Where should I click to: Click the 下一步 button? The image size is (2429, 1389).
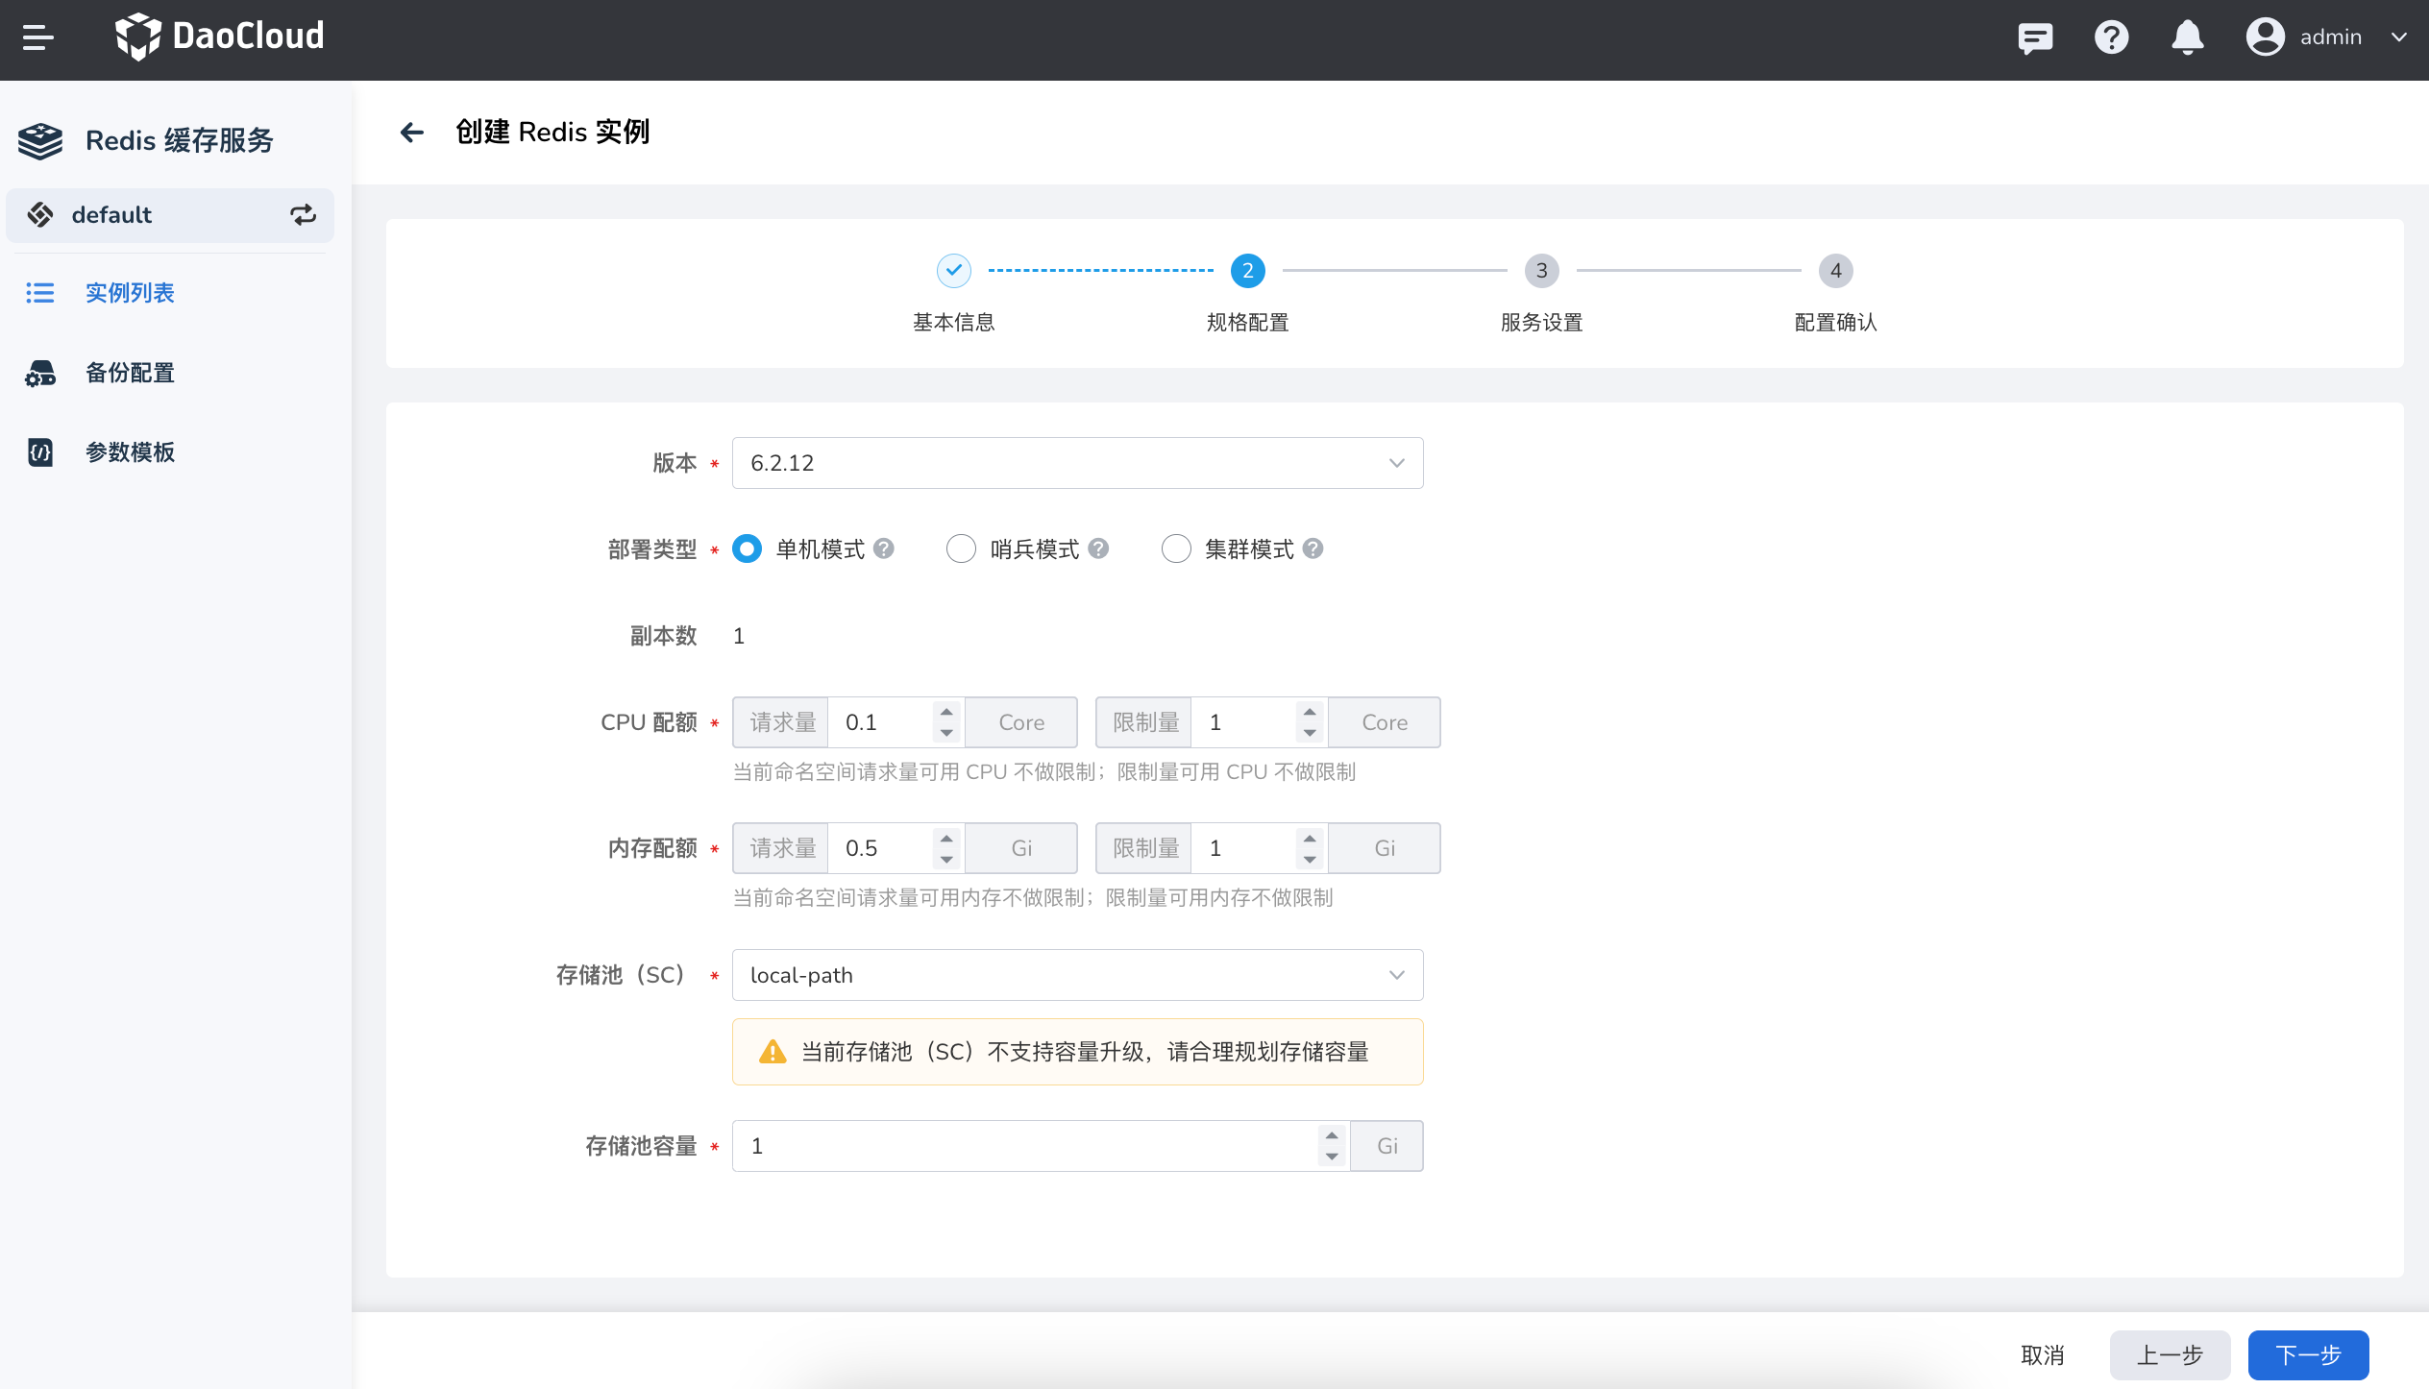(x=2308, y=1354)
